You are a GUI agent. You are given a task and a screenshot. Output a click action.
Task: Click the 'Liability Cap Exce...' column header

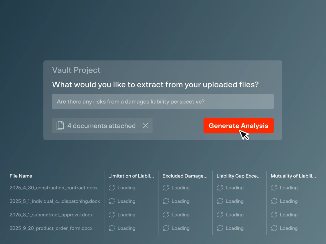click(x=239, y=176)
